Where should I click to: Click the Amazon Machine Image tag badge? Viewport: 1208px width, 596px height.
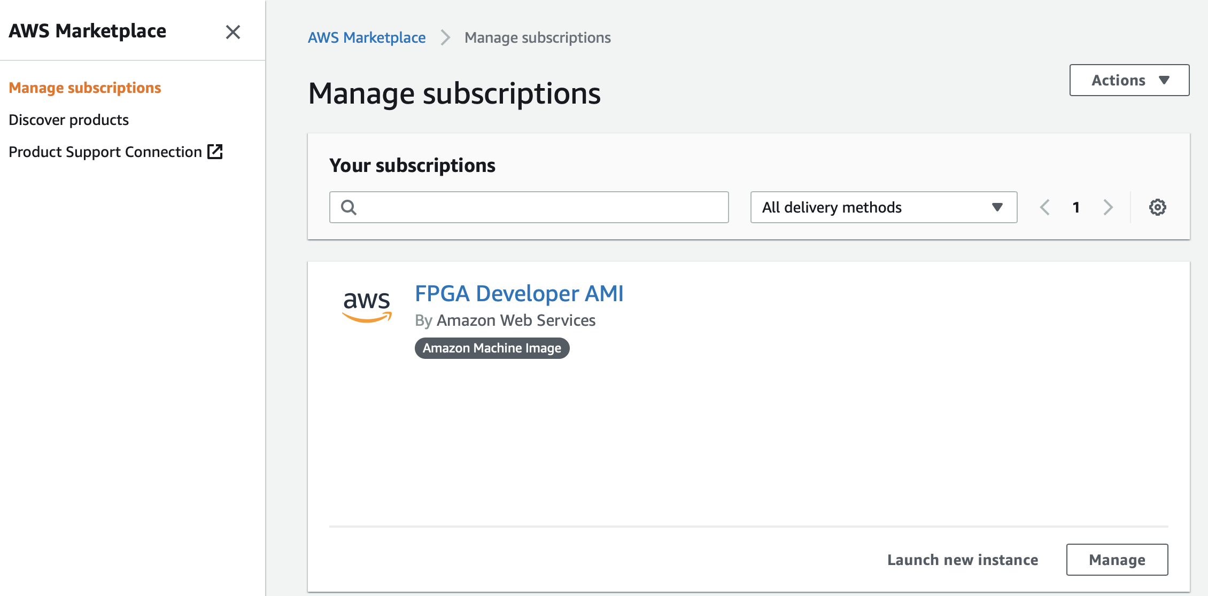pyautogui.click(x=492, y=348)
